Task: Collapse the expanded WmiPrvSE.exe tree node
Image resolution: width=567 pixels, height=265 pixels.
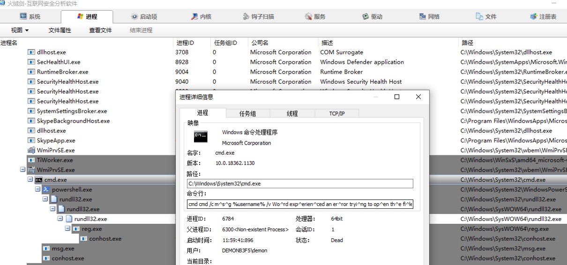Action: [x=22, y=170]
